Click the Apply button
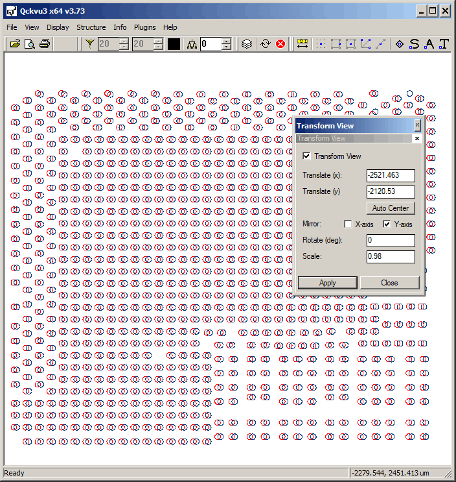Screen dimensions: 456x482 [327, 282]
